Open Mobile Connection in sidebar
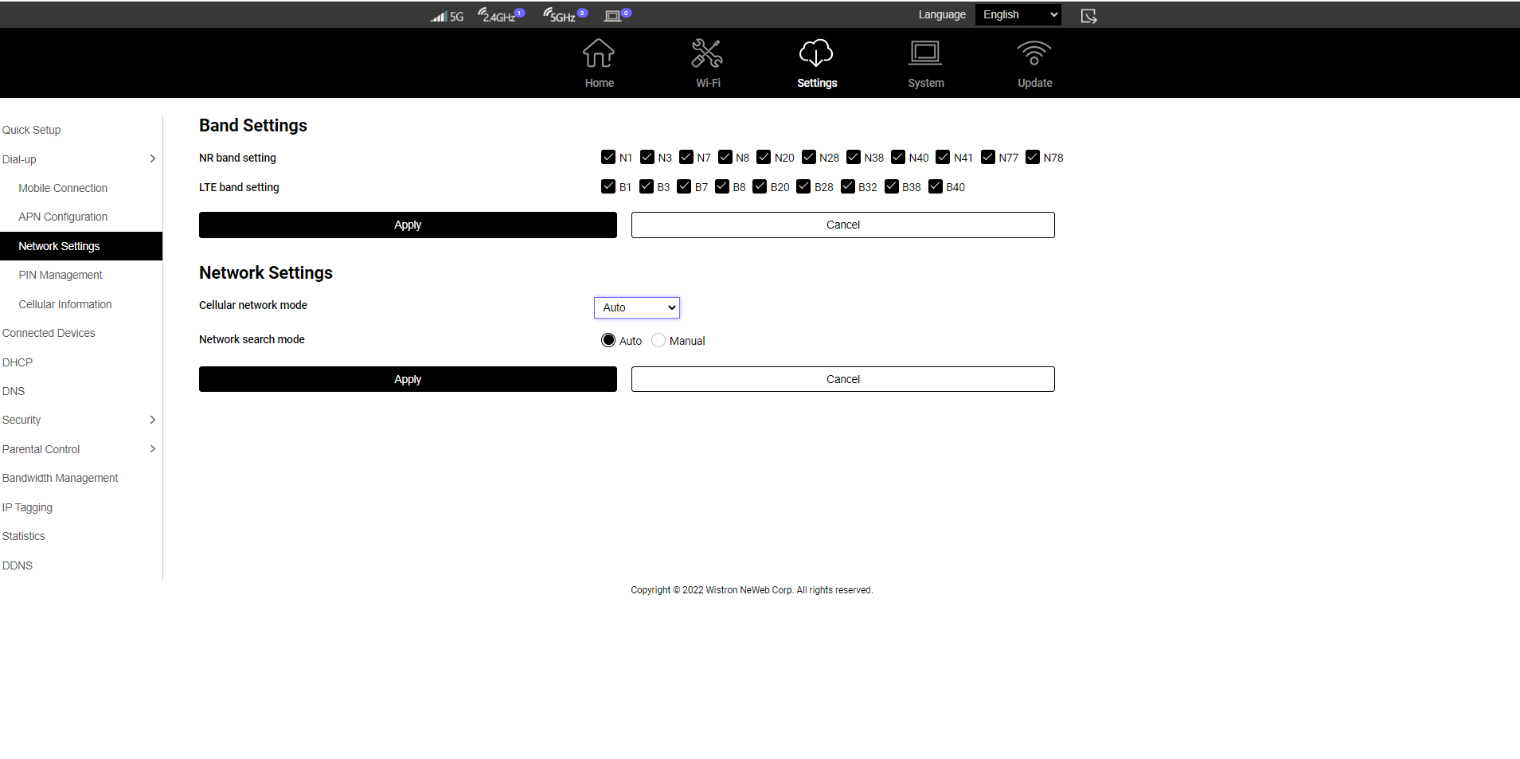The image size is (1520, 759). click(x=63, y=188)
